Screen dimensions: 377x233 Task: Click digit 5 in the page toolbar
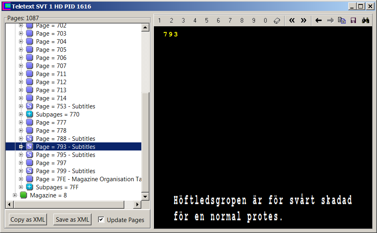pyautogui.click(x=207, y=20)
